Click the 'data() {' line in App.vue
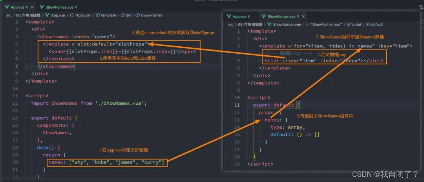 click(48, 147)
